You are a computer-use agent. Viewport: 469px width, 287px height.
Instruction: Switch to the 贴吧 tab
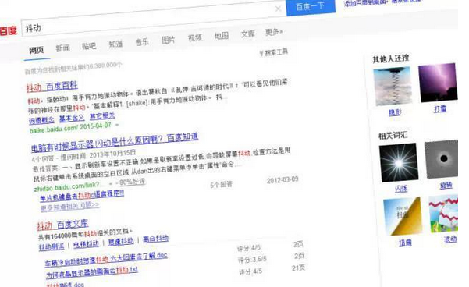[89, 46]
